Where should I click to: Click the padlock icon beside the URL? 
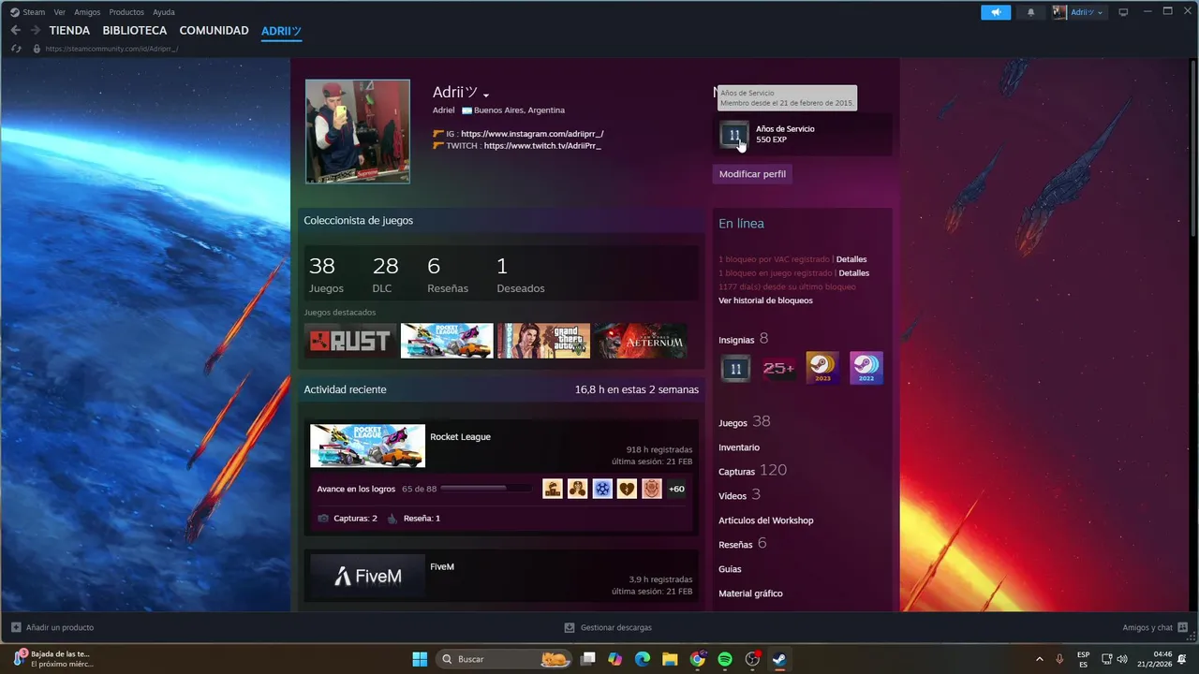pyautogui.click(x=37, y=49)
